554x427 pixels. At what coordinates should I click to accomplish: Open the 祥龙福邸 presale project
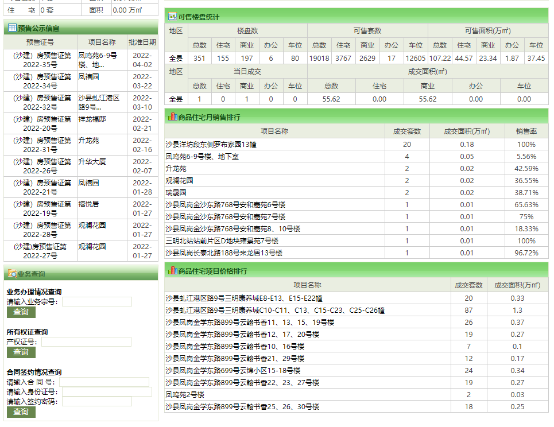tap(92, 119)
